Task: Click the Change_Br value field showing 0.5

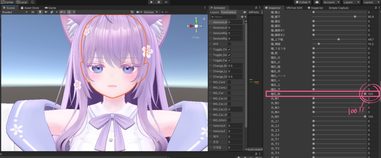Action: 235,66
